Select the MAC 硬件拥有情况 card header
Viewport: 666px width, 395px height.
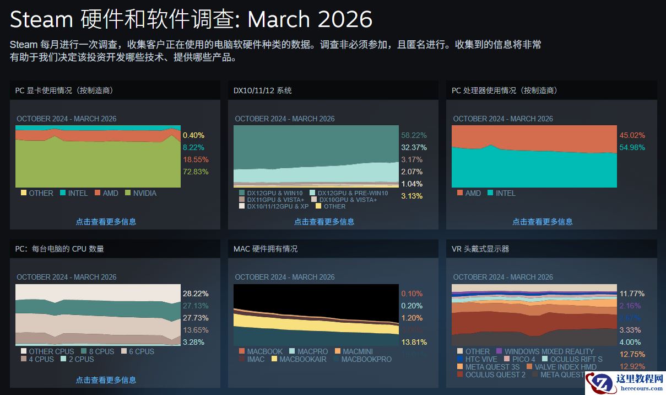333,249
